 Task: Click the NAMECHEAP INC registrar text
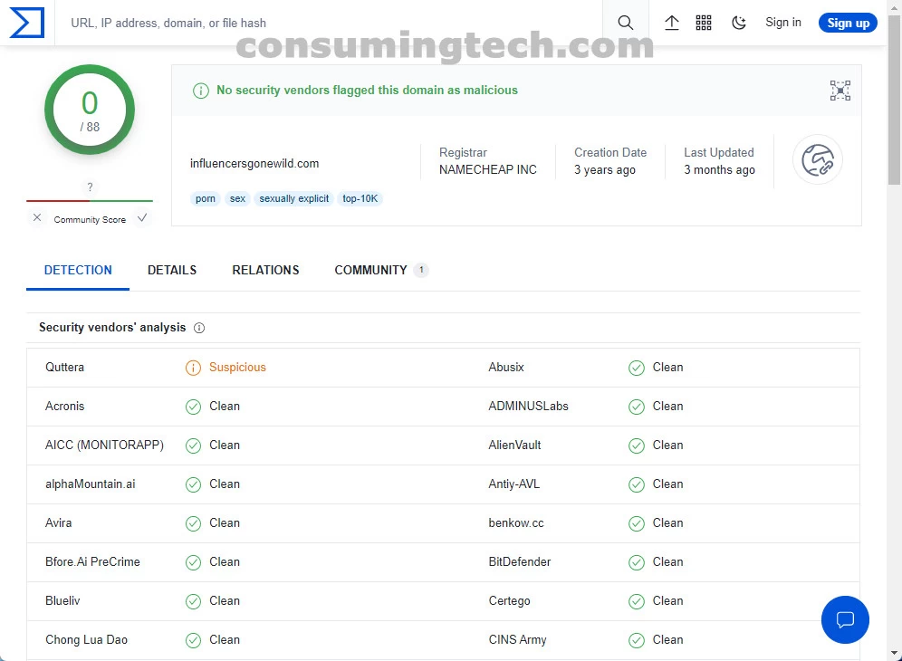click(488, 169)
